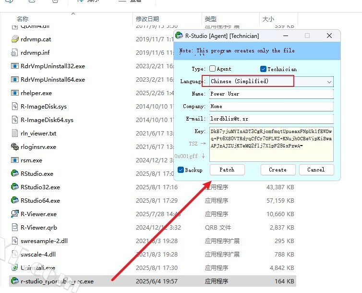Image resolution: width=362 pixels, height=293 pixels.
Task: Select the RStudio64.exe file name
Action: pyautogui.click(x=40, y=200)
